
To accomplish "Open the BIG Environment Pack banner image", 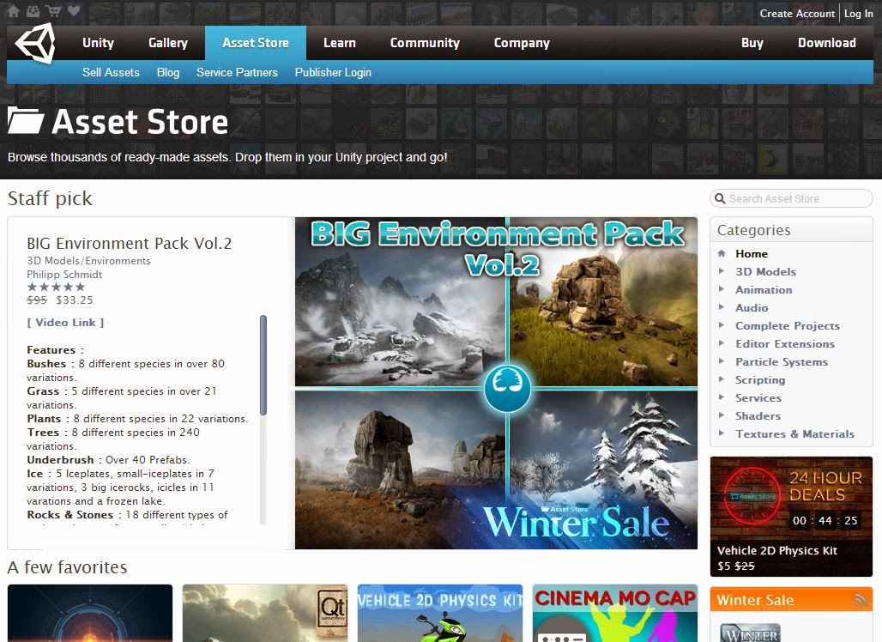I will pyautogui.click(x=496, y=383).
